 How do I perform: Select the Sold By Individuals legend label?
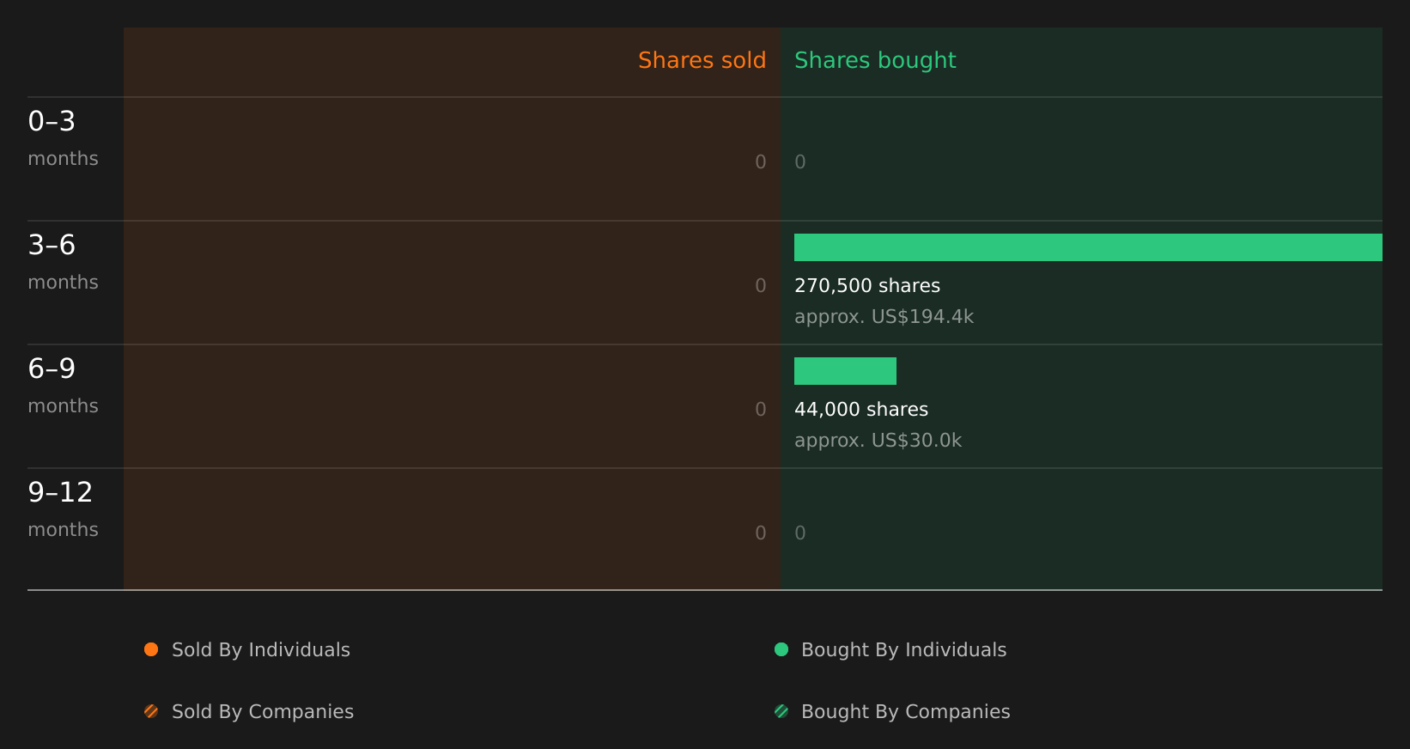(x=261, y=650)
